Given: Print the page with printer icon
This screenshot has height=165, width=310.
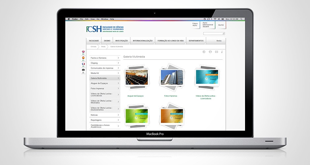Looking at the screenshot, I should click(210, 52).
